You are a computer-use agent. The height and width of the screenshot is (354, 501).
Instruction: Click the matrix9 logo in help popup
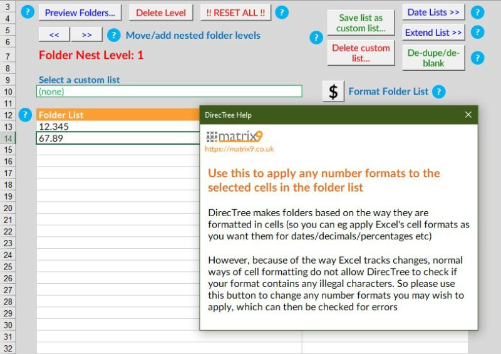pyautogui.click(x=234, y=137)
